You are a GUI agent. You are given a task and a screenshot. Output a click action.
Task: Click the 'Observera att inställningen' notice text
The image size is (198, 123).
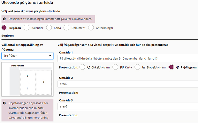click(x=50, y=19)
